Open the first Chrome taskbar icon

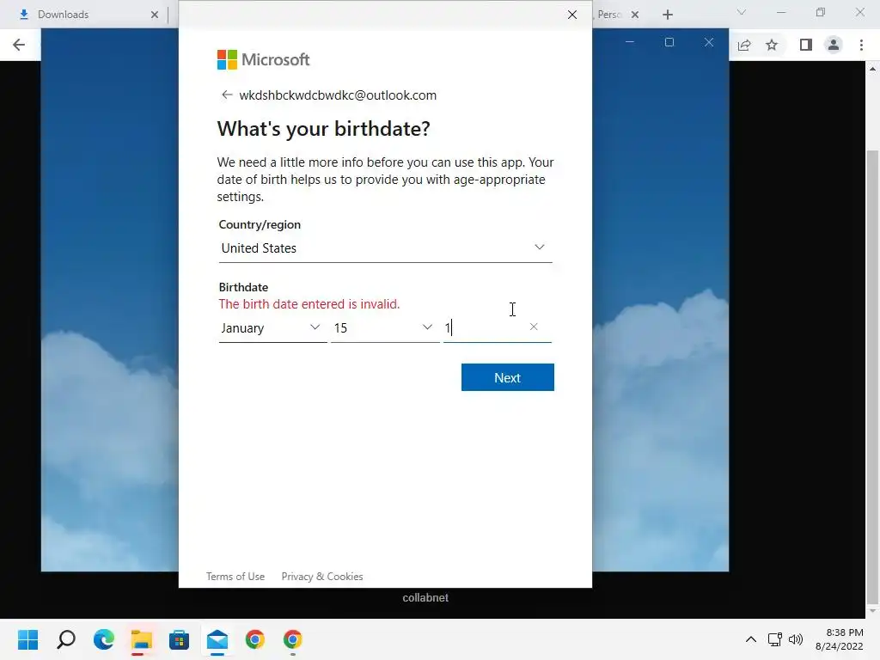[x=254, y=639]
